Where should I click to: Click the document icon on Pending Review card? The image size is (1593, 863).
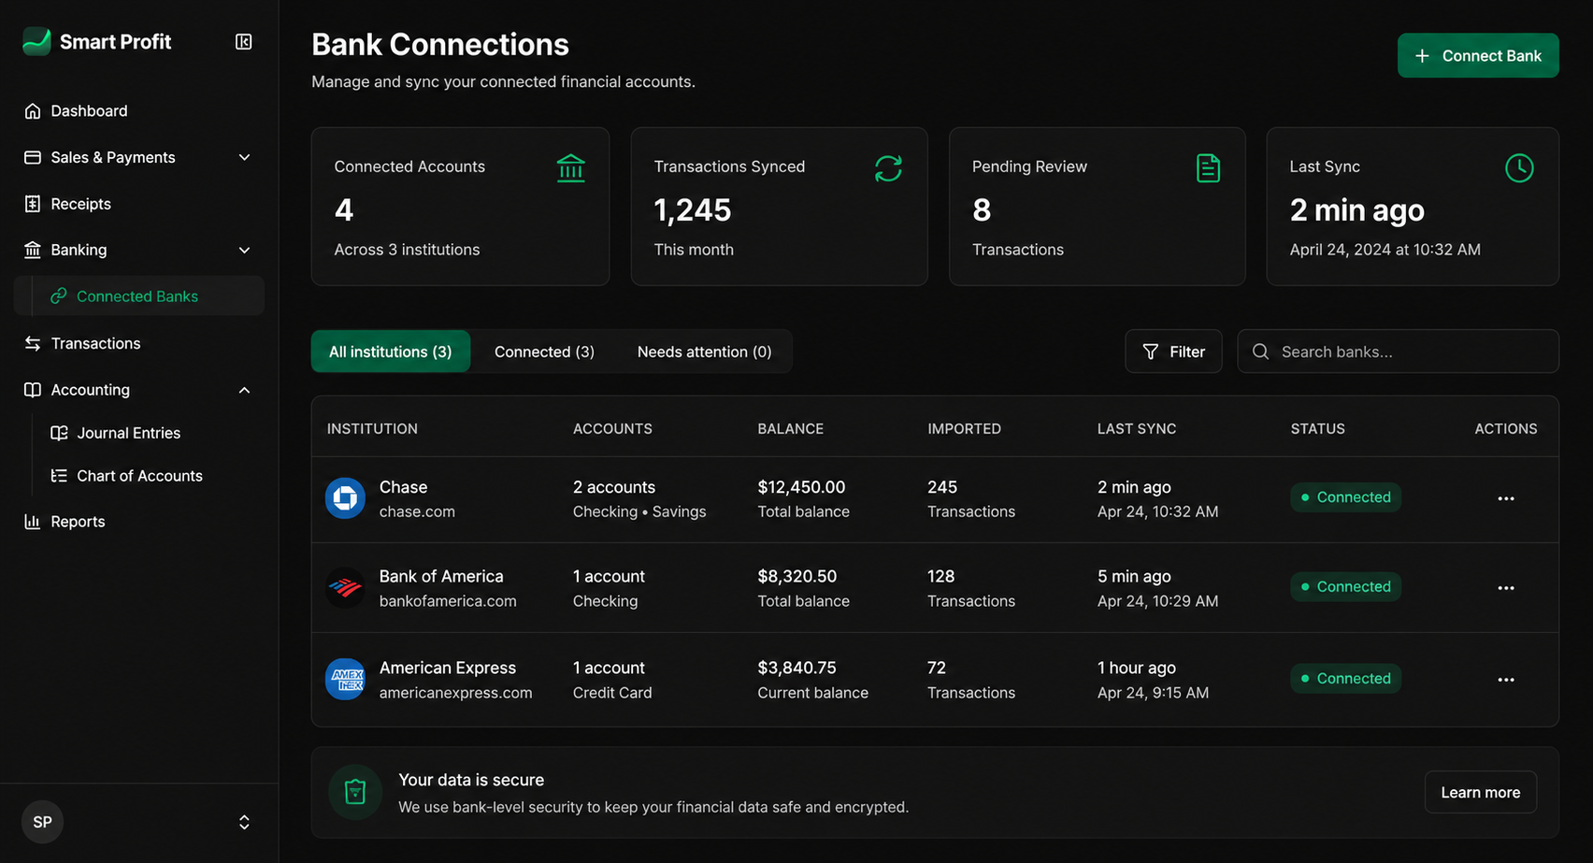pos(1208,168)
